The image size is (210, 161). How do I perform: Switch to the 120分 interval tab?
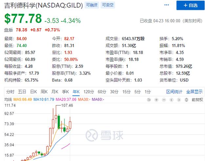tap(89, 92)
